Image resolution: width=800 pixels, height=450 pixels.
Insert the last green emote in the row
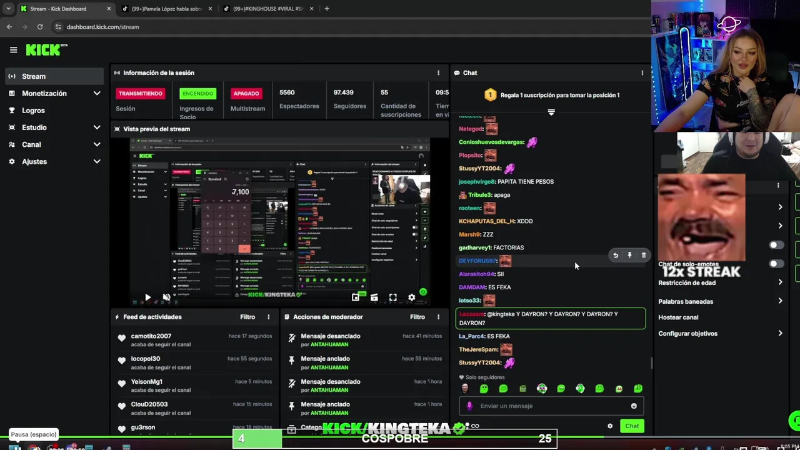638,389
